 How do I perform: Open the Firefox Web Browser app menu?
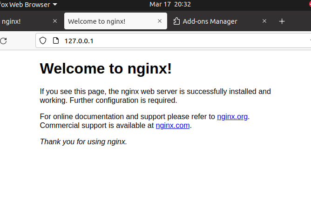(28, 5)
